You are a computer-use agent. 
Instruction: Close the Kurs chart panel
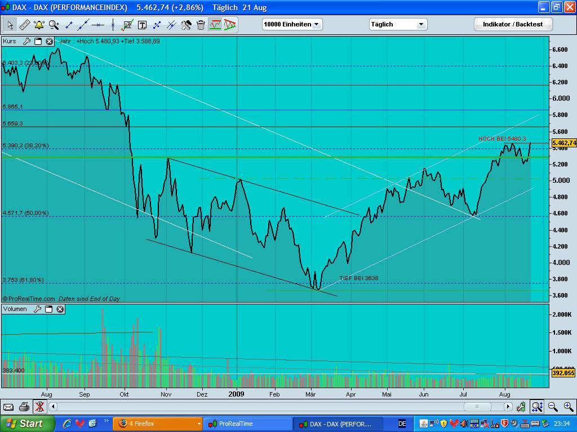[50, 41]
